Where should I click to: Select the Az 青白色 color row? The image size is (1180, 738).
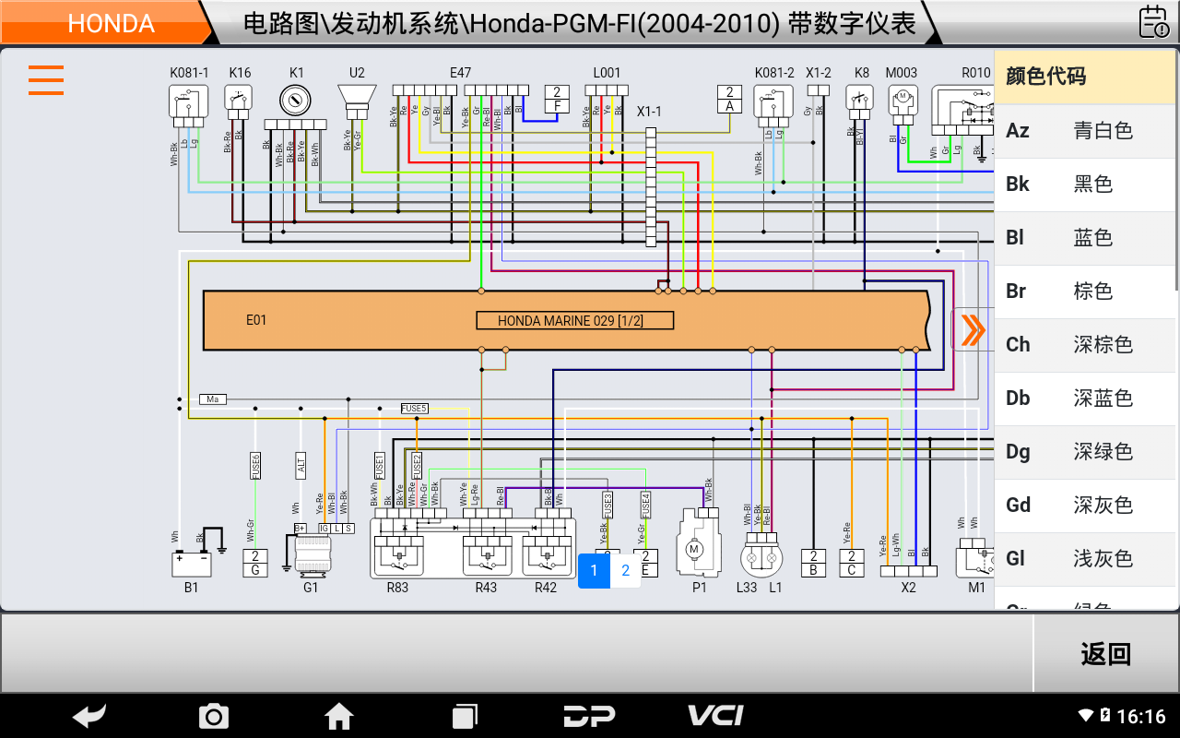point(1086,130)
